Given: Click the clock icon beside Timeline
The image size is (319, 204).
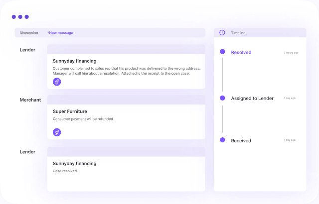Looking at the screenshot, I should [x=222, y=33].
